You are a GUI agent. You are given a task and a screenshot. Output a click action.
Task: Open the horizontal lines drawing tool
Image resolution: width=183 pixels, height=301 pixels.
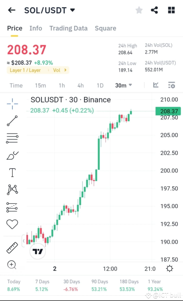click(x=12, y=138)
